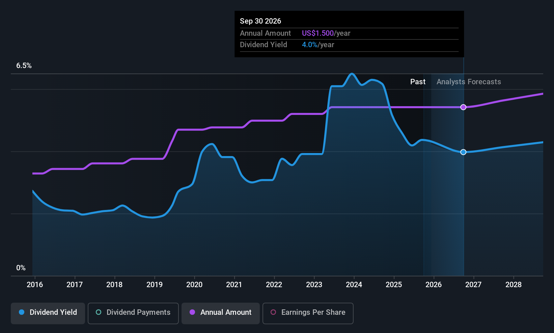554x333 pixels.
Task: Click the Sep 30 2026 tooltip date
Action: coord(260,21)
